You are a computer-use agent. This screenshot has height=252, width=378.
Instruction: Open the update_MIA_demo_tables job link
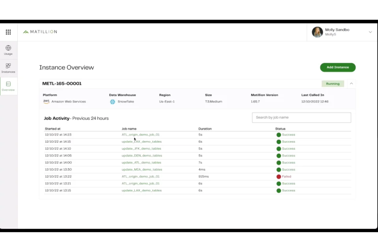coord(142,170)
